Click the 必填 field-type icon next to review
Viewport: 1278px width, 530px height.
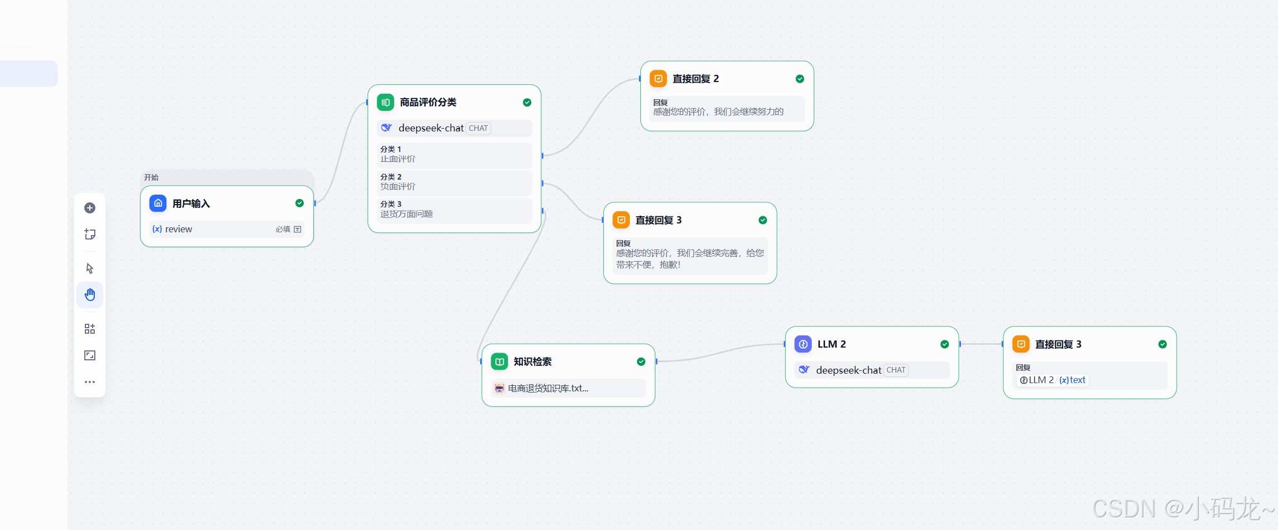tap(298, 229)
